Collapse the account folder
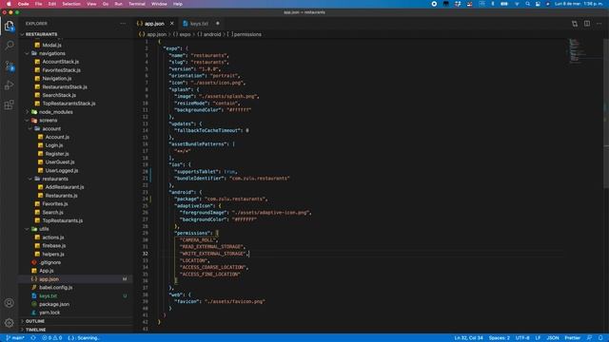 click(x=51, y=129)
